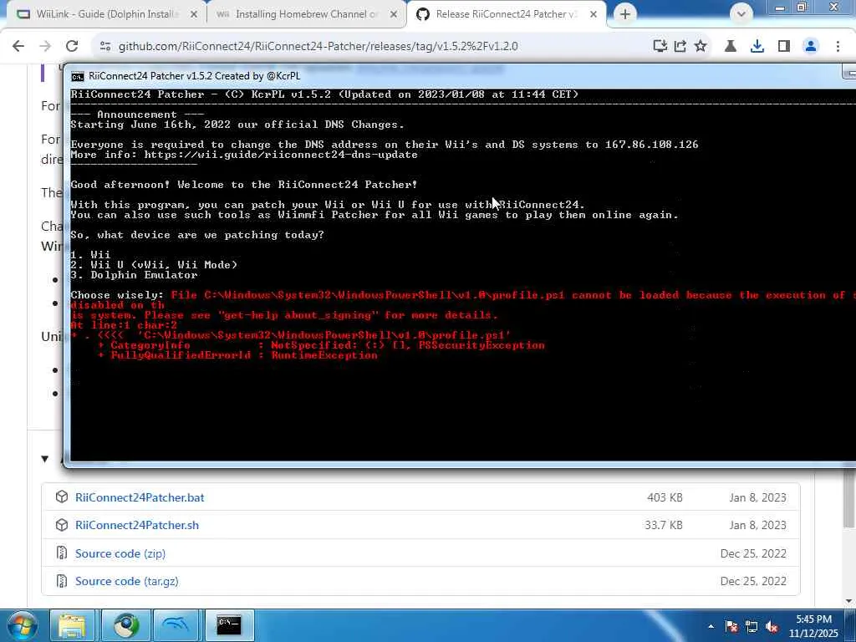This screenshot has width=856, height=642.
Task: Download RiiConnect24Patcher.bat
Action: [x=140, y=497]
